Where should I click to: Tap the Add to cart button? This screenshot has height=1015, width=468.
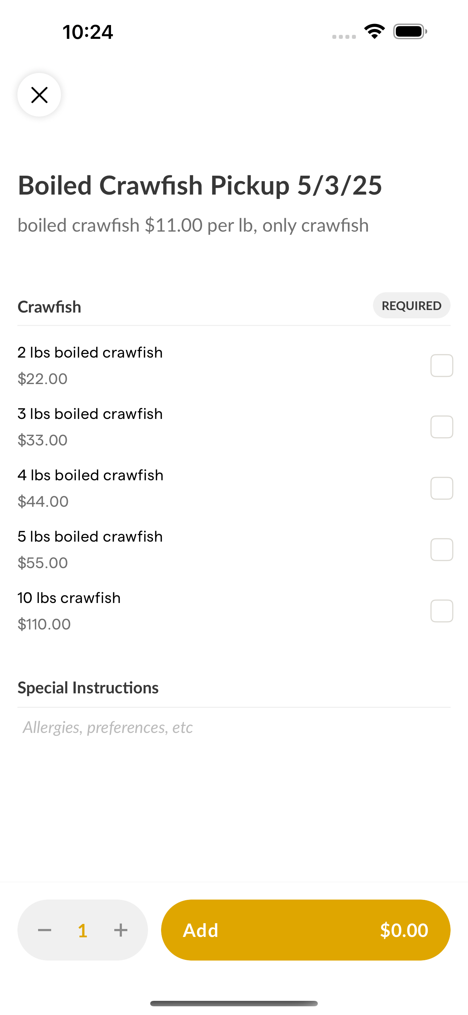[x=306, y=930]
